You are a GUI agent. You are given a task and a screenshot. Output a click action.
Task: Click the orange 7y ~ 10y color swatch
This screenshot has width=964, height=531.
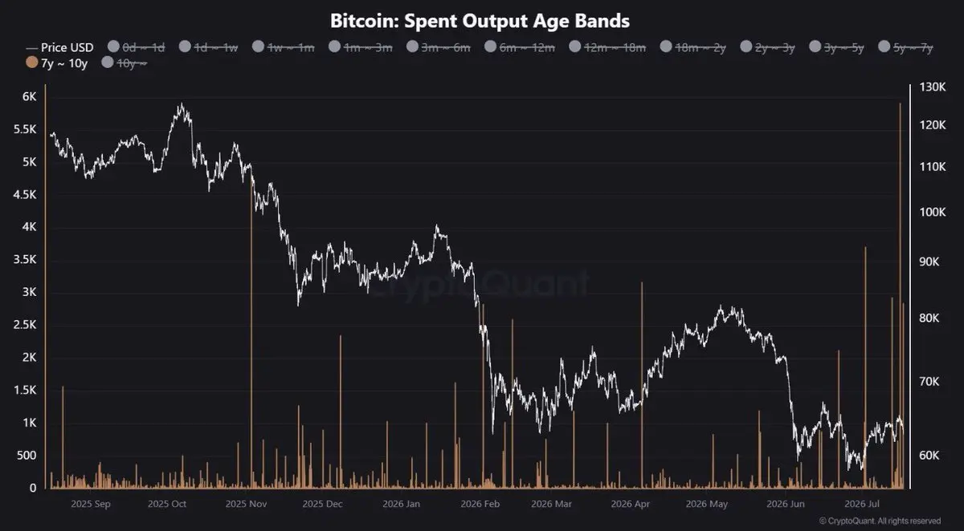tap(31, 62)
